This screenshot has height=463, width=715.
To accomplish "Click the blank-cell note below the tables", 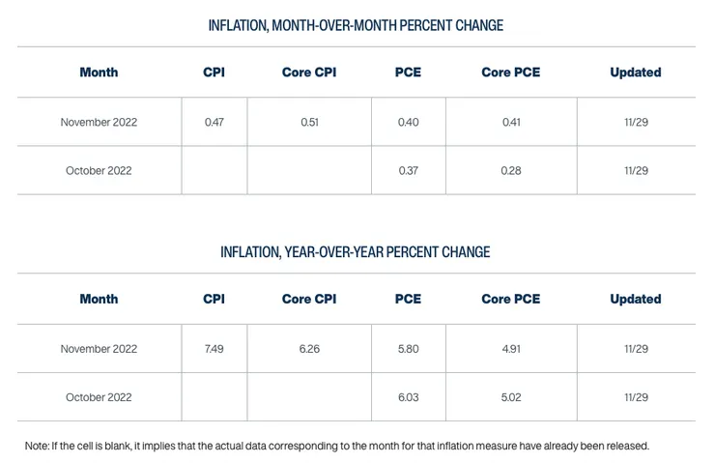I will (336, 446).
